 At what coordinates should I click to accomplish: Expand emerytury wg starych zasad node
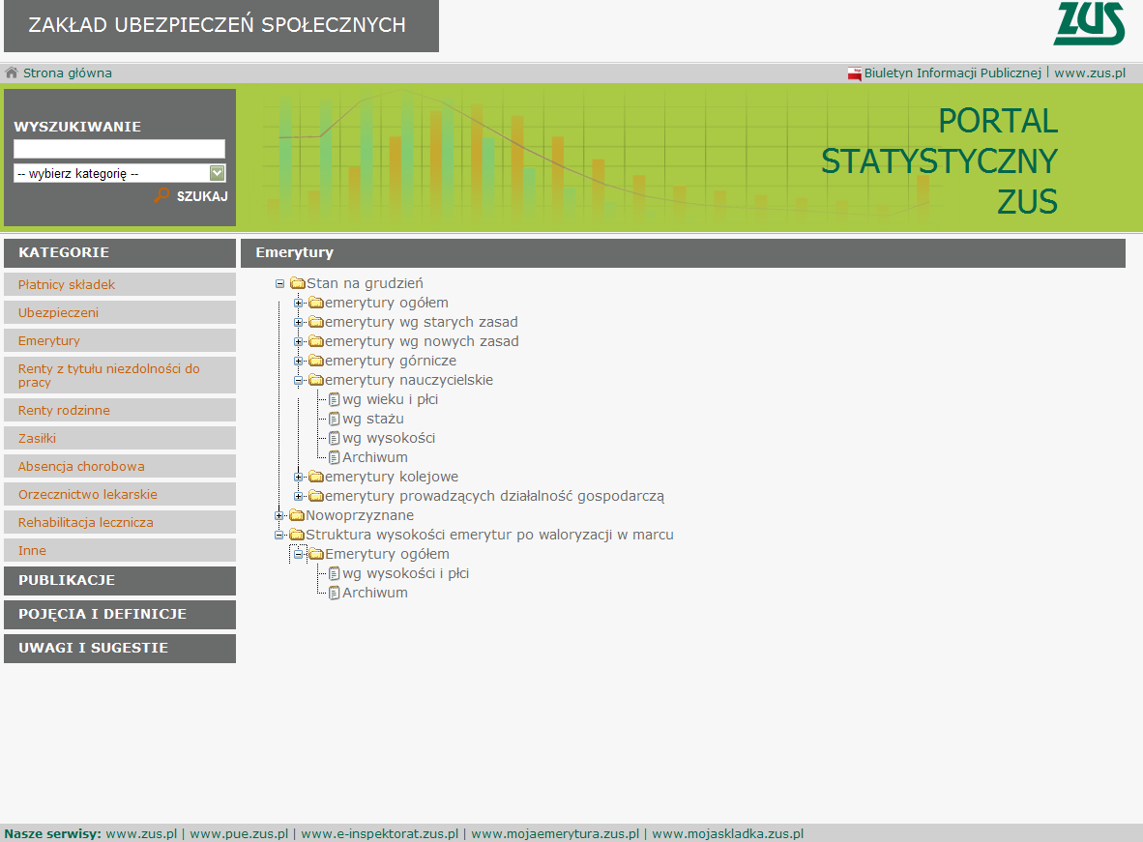[298, 322]
